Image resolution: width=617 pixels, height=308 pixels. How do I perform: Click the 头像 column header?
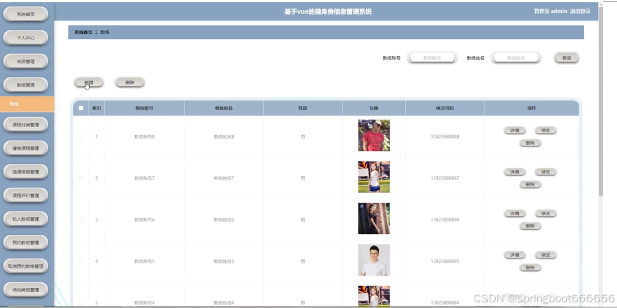[x=374, y=108]
